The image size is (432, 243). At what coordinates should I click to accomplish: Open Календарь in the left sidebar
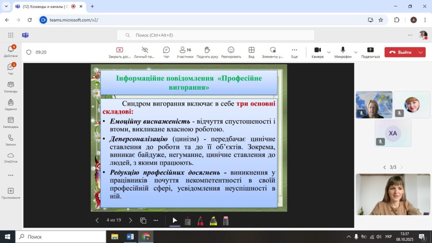click(11, 122)
